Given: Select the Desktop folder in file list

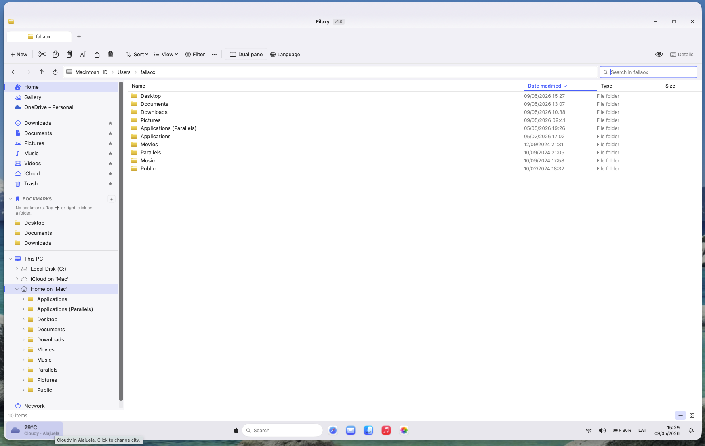Looking at the screenshot, I should (x=414, y=96).
